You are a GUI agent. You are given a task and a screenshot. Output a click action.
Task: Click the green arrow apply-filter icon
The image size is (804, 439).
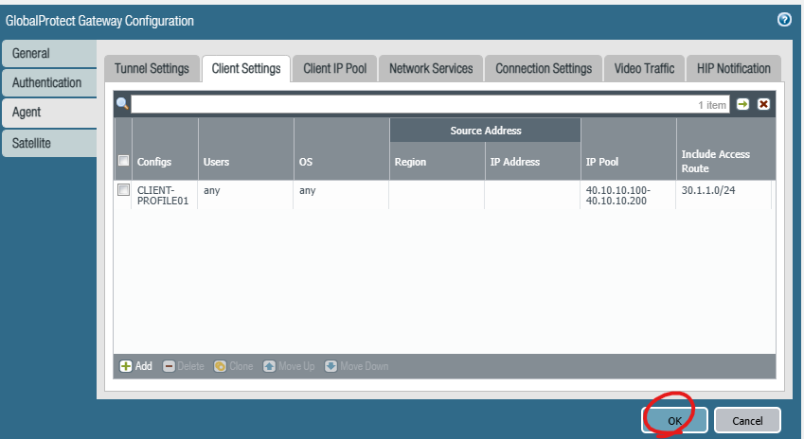[742, 104]
